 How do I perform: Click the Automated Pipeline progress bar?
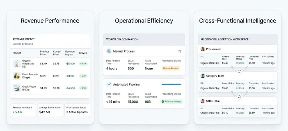point(171,84)
